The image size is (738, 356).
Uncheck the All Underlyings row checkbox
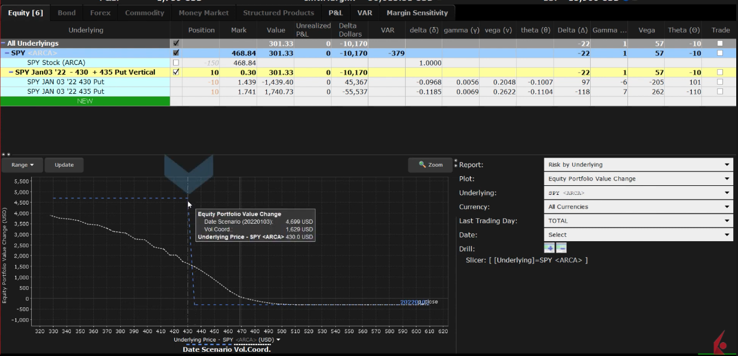coord(176,43)
